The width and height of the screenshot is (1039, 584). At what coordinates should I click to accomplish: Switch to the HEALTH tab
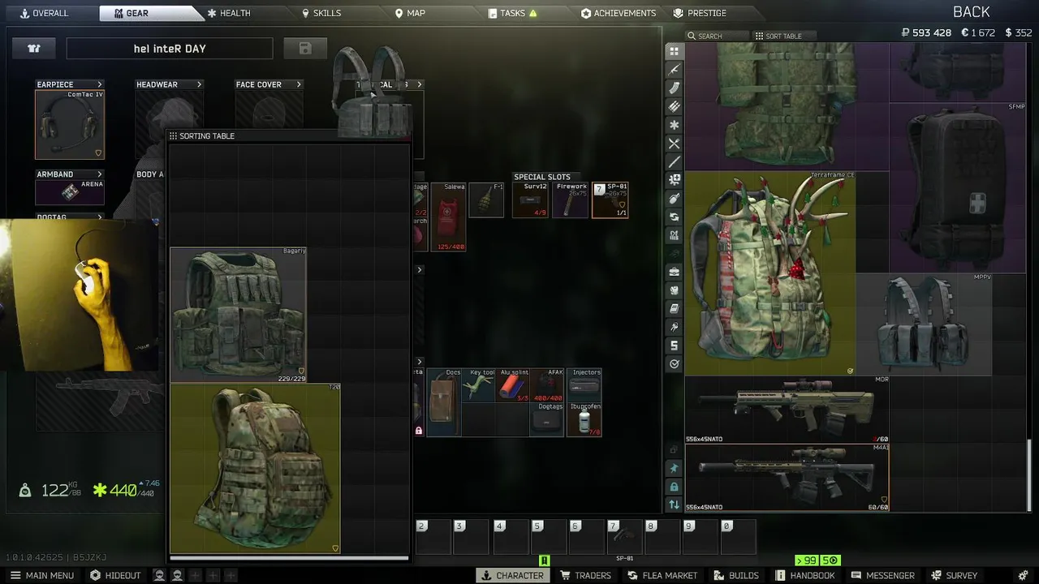229,13
